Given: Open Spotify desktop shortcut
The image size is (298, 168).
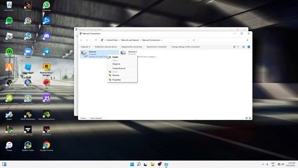Looking at the screenshot, I should [9, 22].
